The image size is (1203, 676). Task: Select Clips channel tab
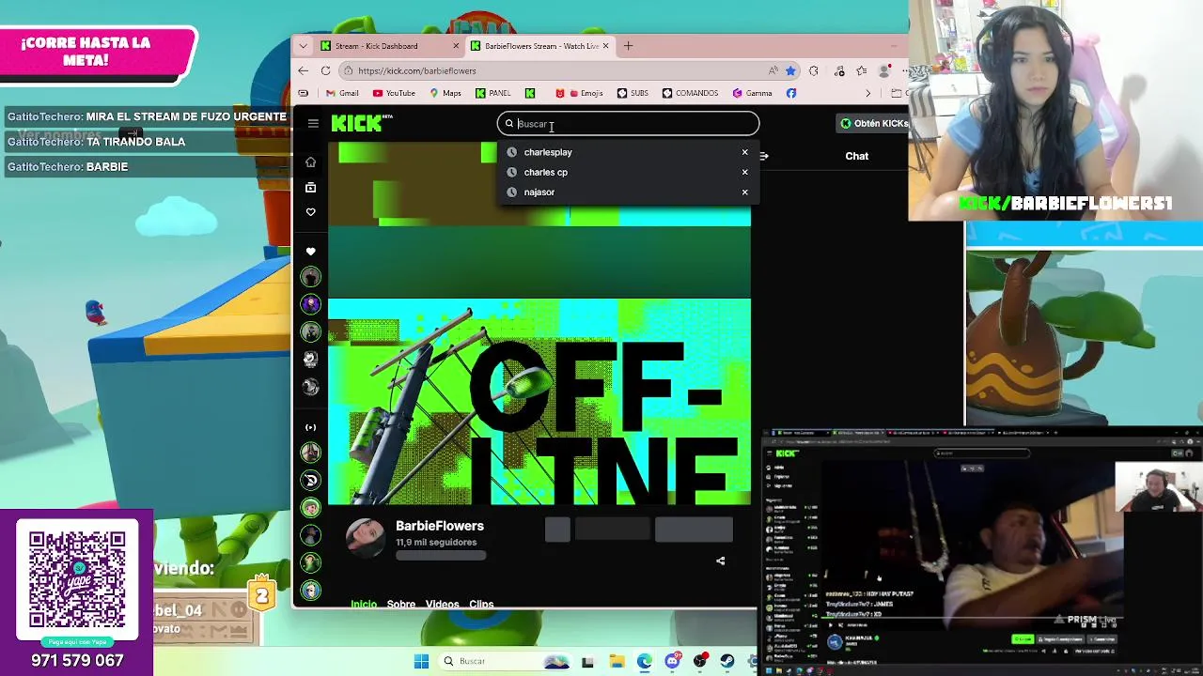click(481, 604)
